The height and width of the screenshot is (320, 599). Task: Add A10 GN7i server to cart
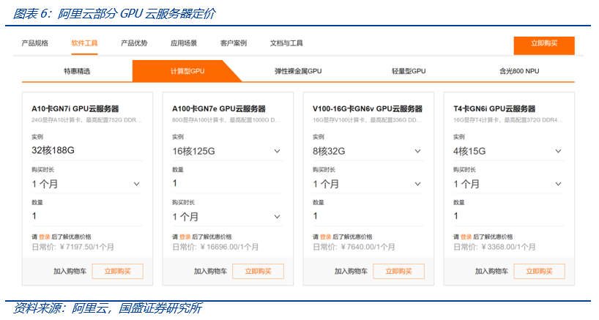coord(70,271)
